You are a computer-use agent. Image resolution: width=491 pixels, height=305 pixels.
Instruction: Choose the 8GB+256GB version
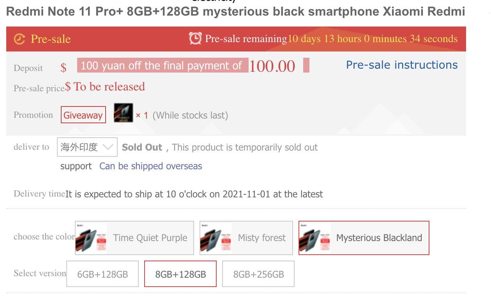click(x=258, y=274)
